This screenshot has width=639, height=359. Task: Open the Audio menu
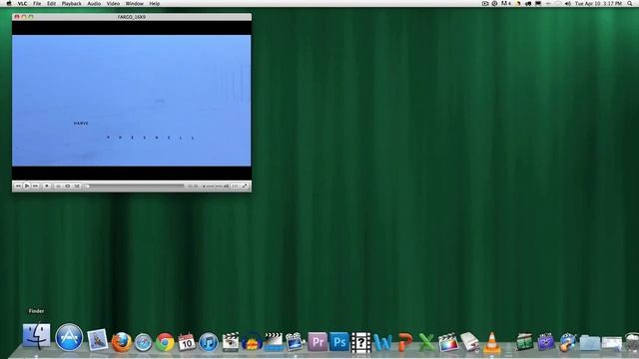point(94,4)
